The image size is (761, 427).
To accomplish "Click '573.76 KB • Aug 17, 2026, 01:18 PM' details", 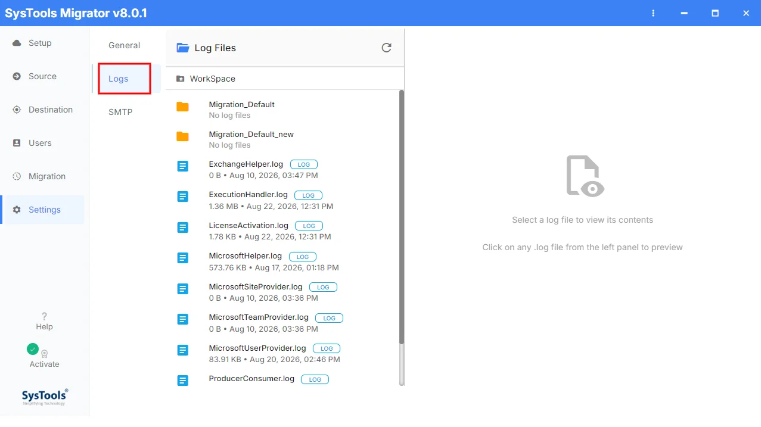I will coord(274,267).
